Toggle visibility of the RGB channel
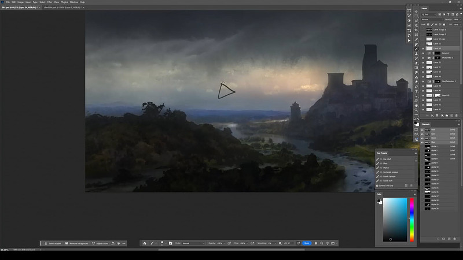This screenshot has height=260, width=463. tap(422, 130)
